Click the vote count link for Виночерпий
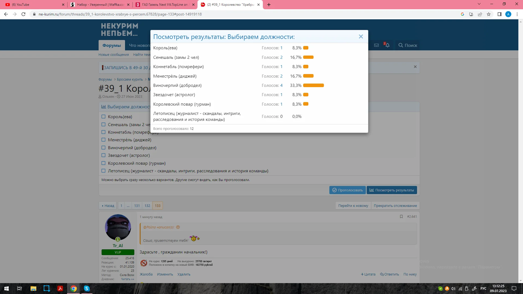This screenshot has width=523, height=294. click(281, 85)
